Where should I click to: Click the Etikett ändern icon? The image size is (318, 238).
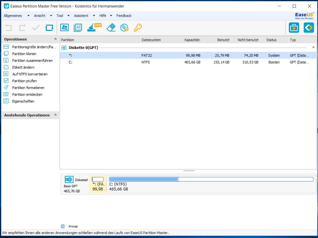point(6,67)
